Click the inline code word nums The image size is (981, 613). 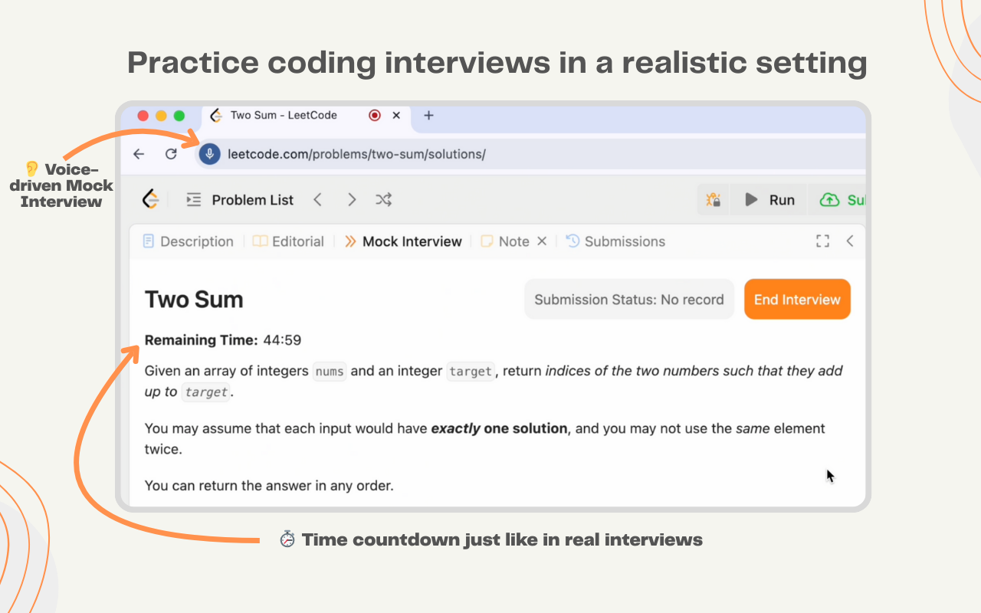click(330, 372)
